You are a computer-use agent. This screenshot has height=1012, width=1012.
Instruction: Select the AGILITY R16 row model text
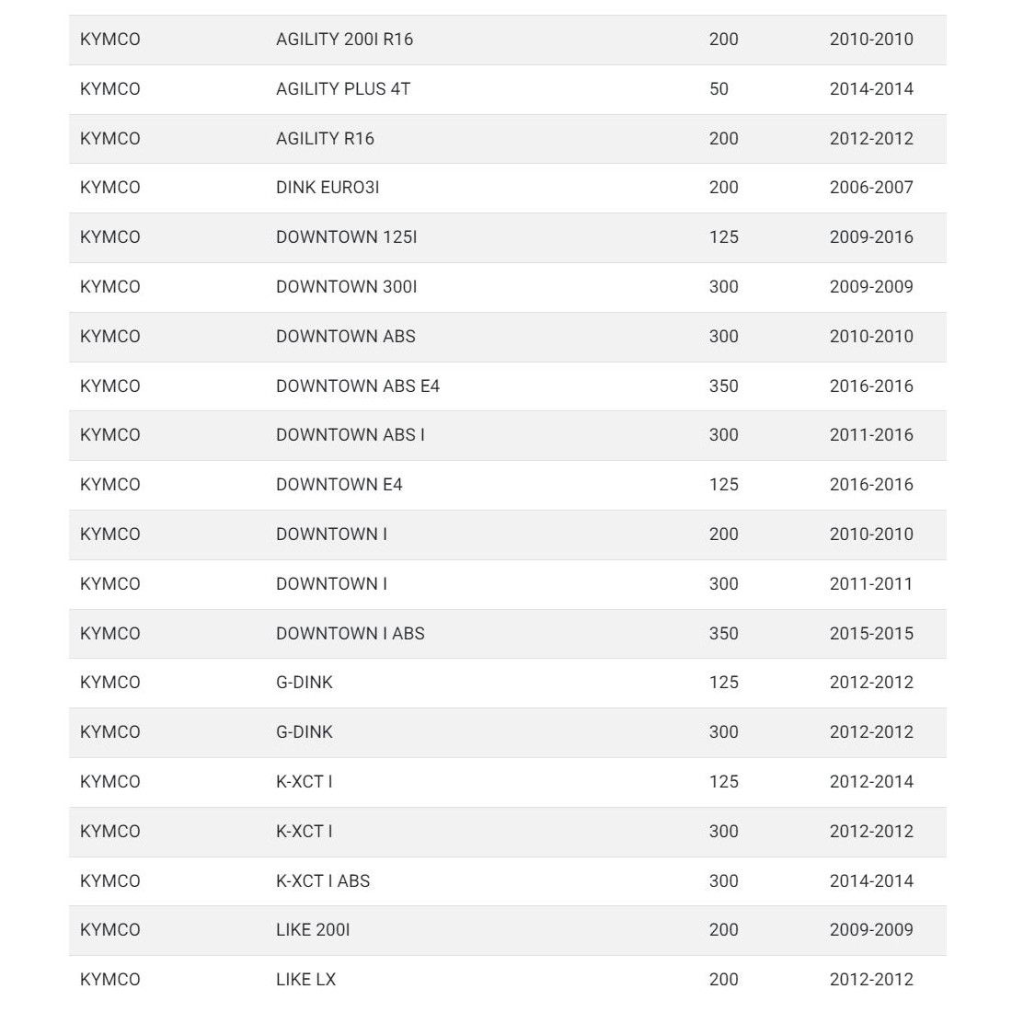325,139
